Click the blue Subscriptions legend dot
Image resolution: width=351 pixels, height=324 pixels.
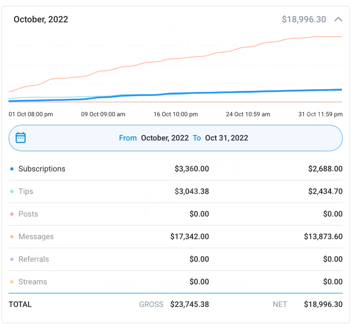point(12,169)
